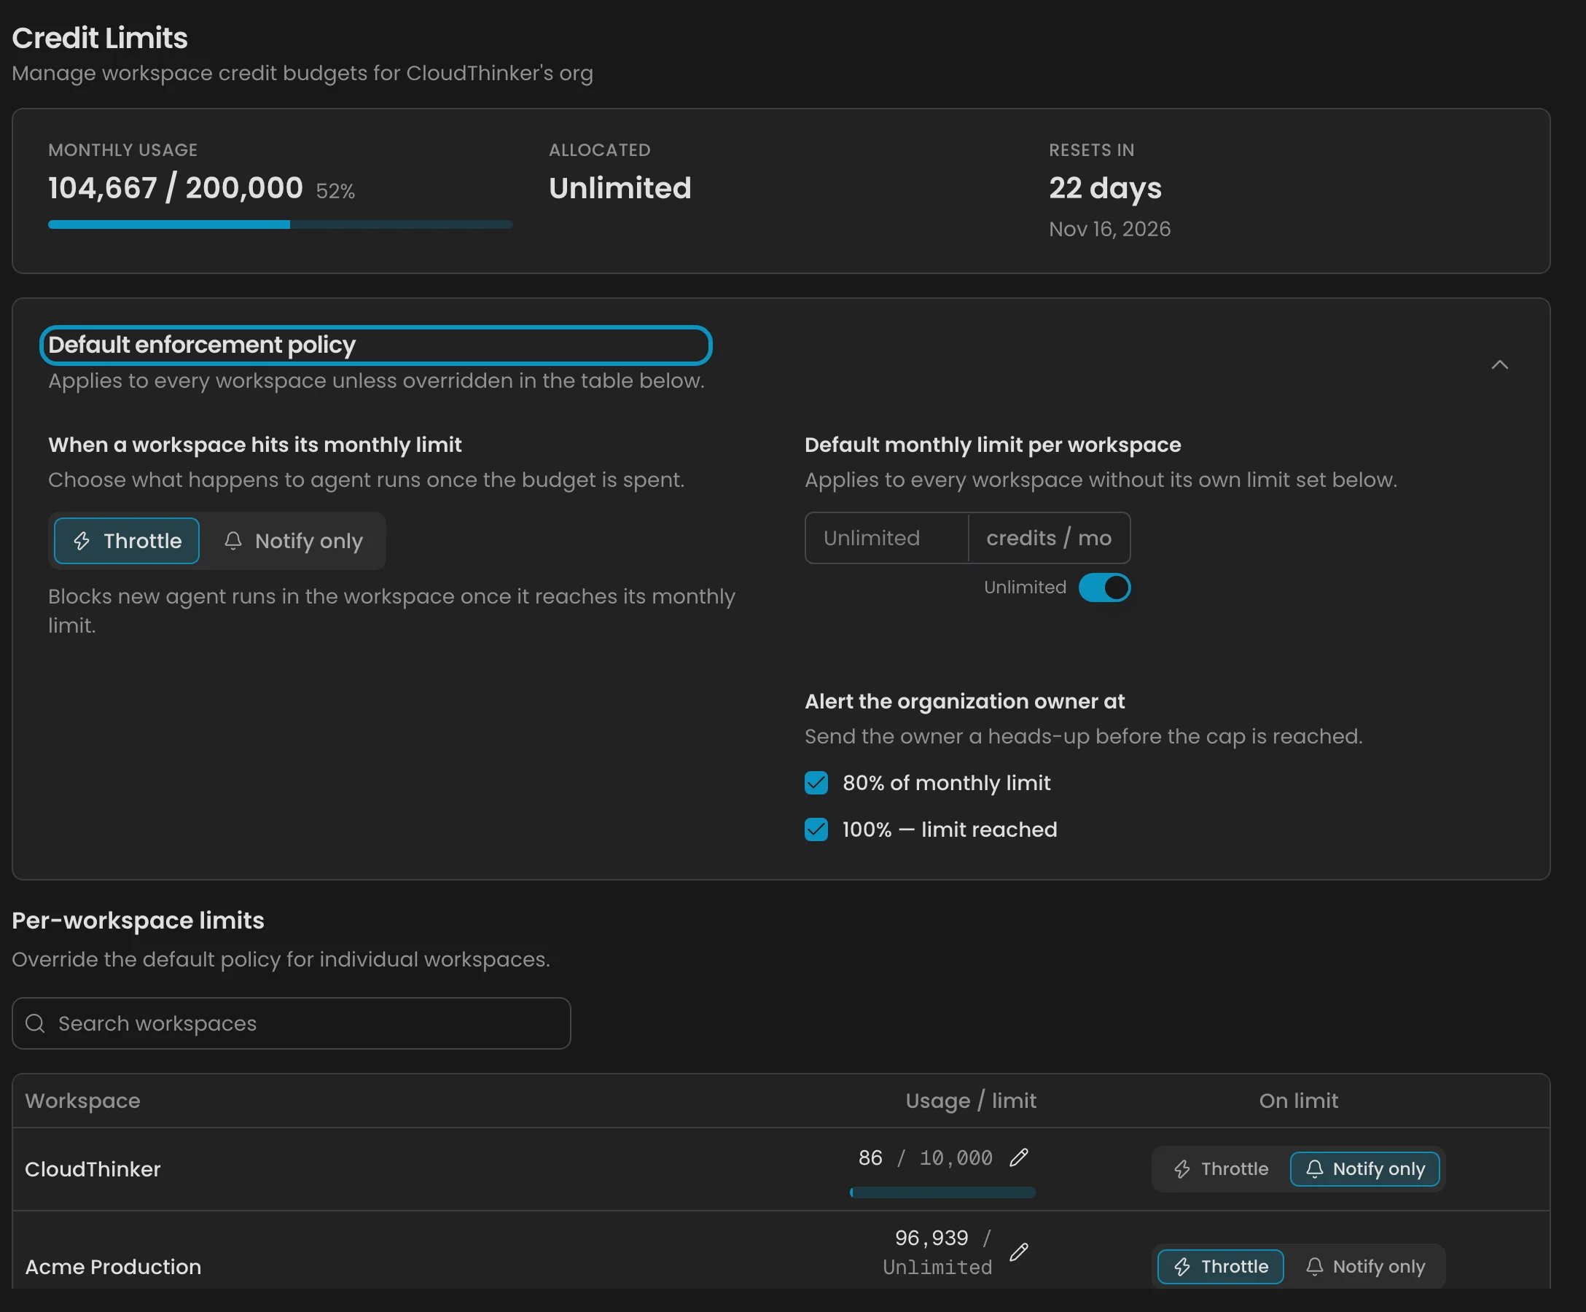Select Notify only in default enforcement policy

point(293,541)
